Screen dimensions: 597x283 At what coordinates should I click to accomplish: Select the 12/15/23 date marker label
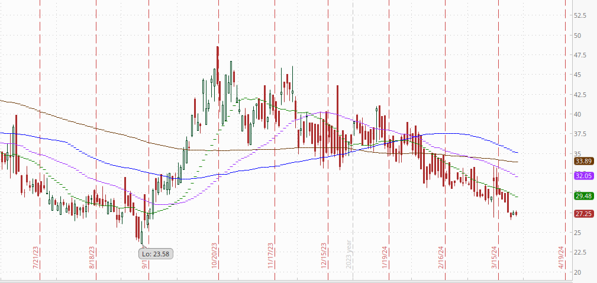(324, 256)
